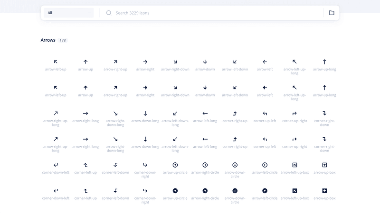The image size is (380, 213).
Task: Select the filled arrow-left-circle icon
Action: pyautogui.click(x=265, y=191)
